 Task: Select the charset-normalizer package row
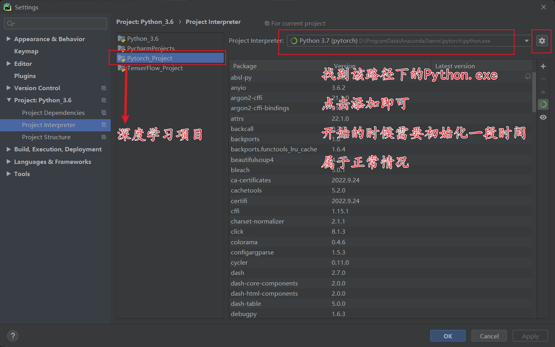pyautogui.click(x=380, y=221)
